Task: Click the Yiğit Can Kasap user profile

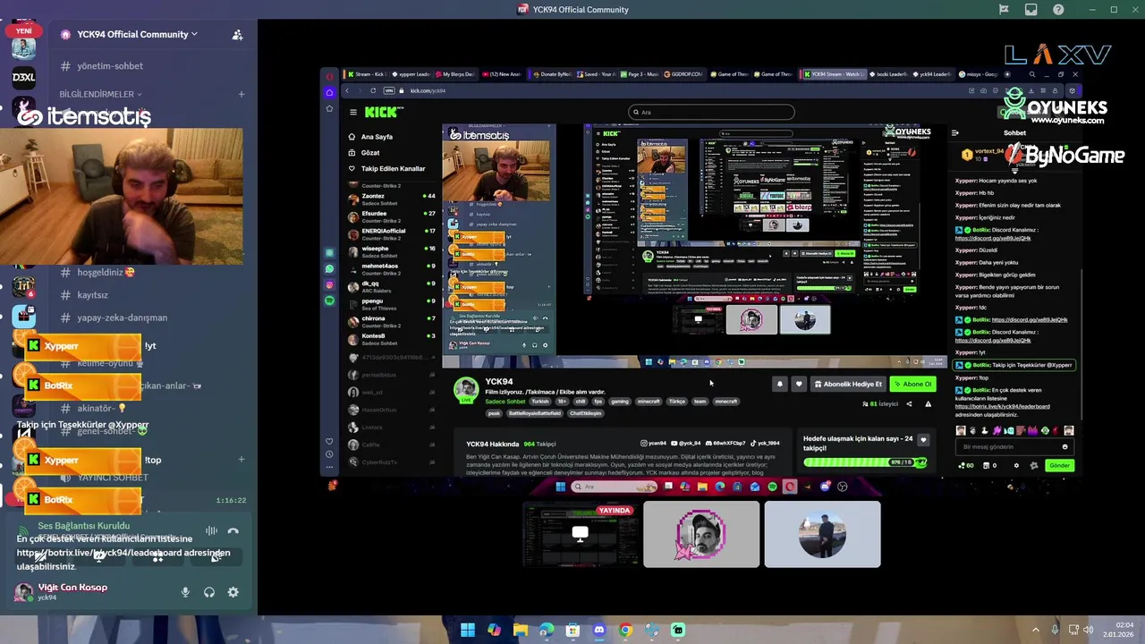Action: [x=63, y=591]
